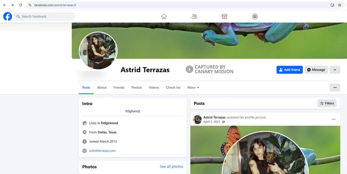Bookmark this page with star icon
Screen dimensions: 347x174
click(x=340, y=5)
